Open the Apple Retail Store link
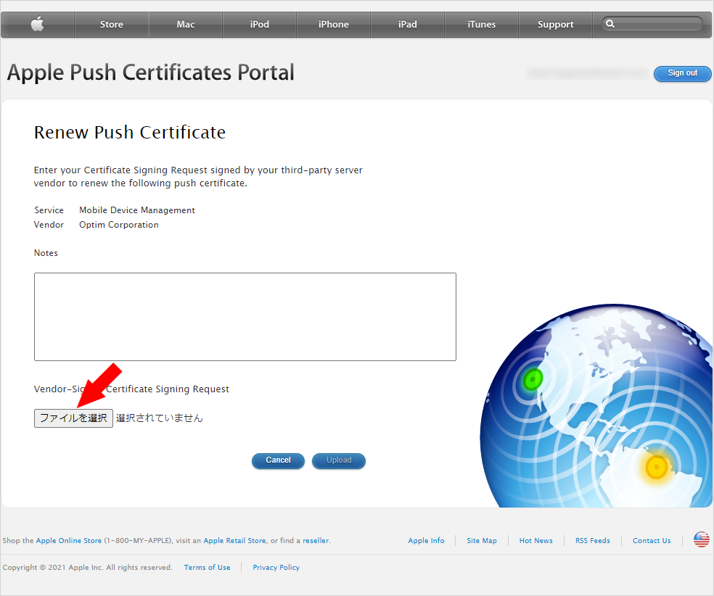Viewport: 714px width, 596px height. (234, 540)
